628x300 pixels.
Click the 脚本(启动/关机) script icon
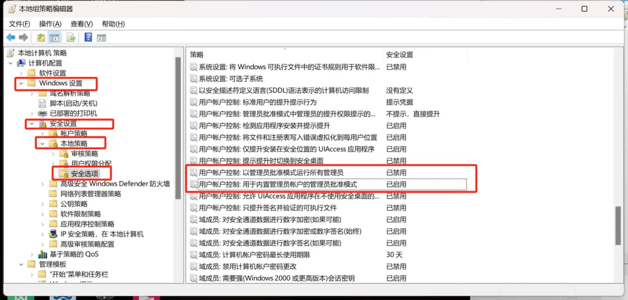[42, 103]
